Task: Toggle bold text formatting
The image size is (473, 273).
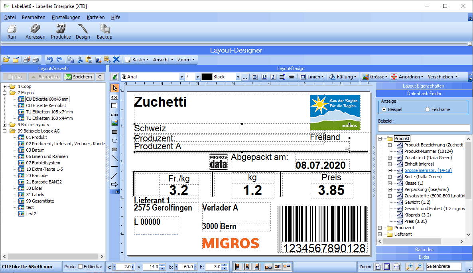Action: click(x=255, y=77)
